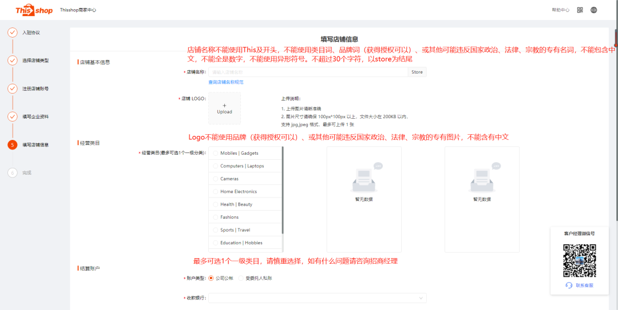Viewport: 618px width, 310px height.
Task: Click the step 5 circle icon
Action: point(12,144)
